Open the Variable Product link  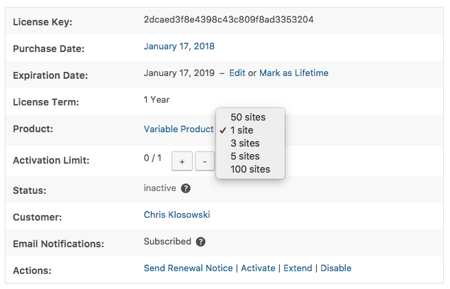[x=178, y=129]
